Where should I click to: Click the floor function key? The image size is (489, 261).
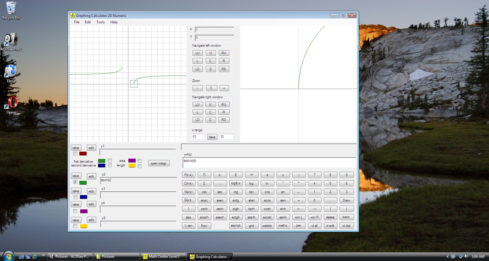pos(204,226)
